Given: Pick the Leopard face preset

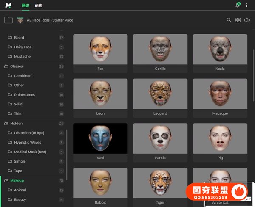Looking at the screenshot, I should point(160,94).
